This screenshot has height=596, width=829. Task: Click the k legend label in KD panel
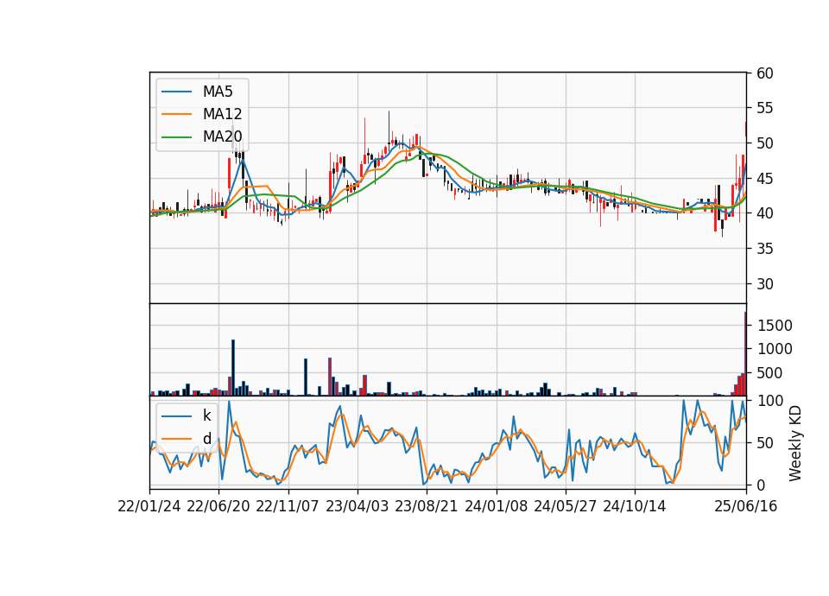pyautogui.click(x=206, y=415)
